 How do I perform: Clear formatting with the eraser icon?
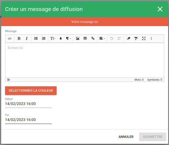point(128,39)
